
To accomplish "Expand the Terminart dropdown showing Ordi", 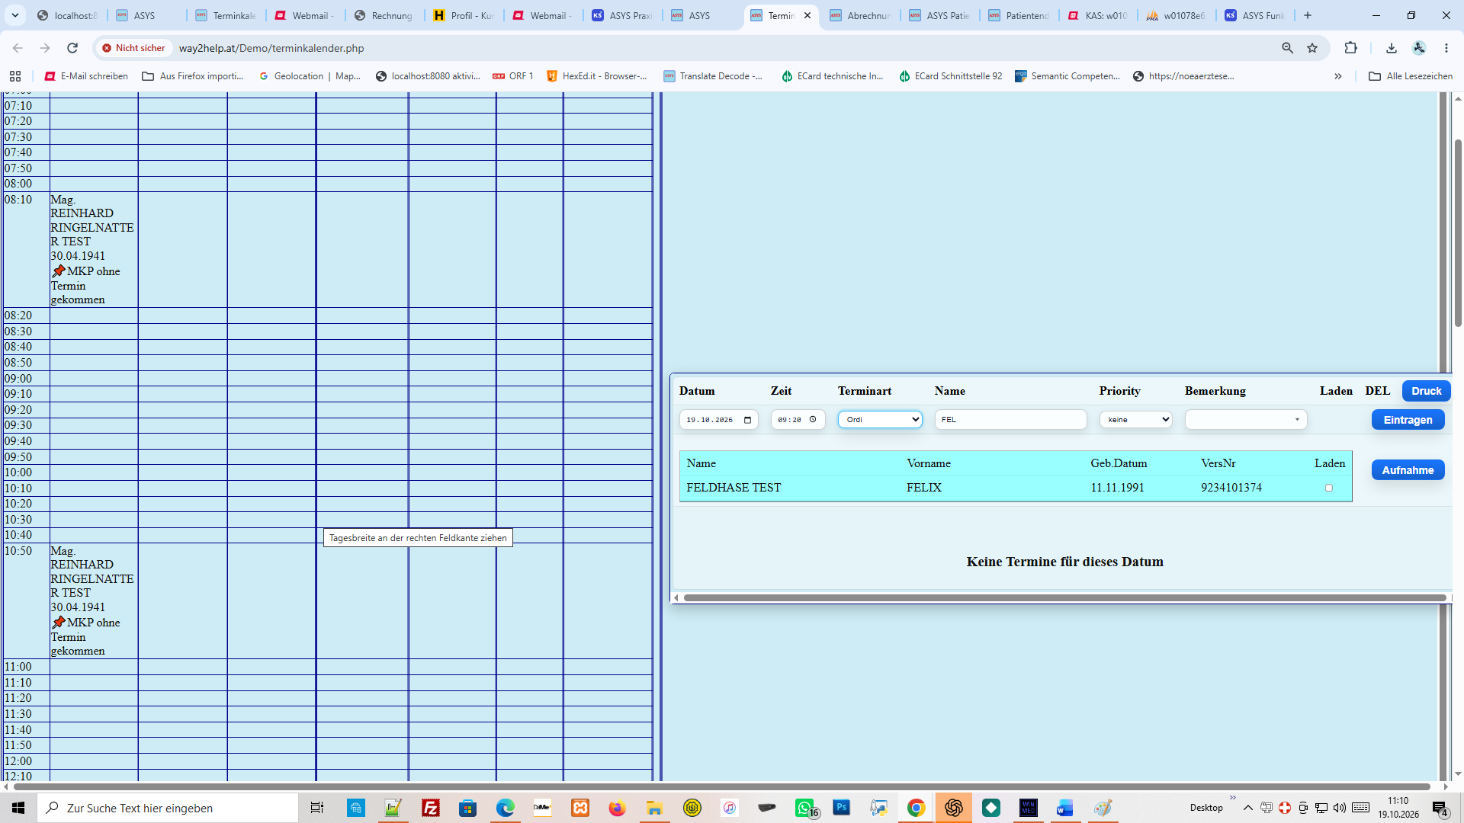I will coord(880,420).
